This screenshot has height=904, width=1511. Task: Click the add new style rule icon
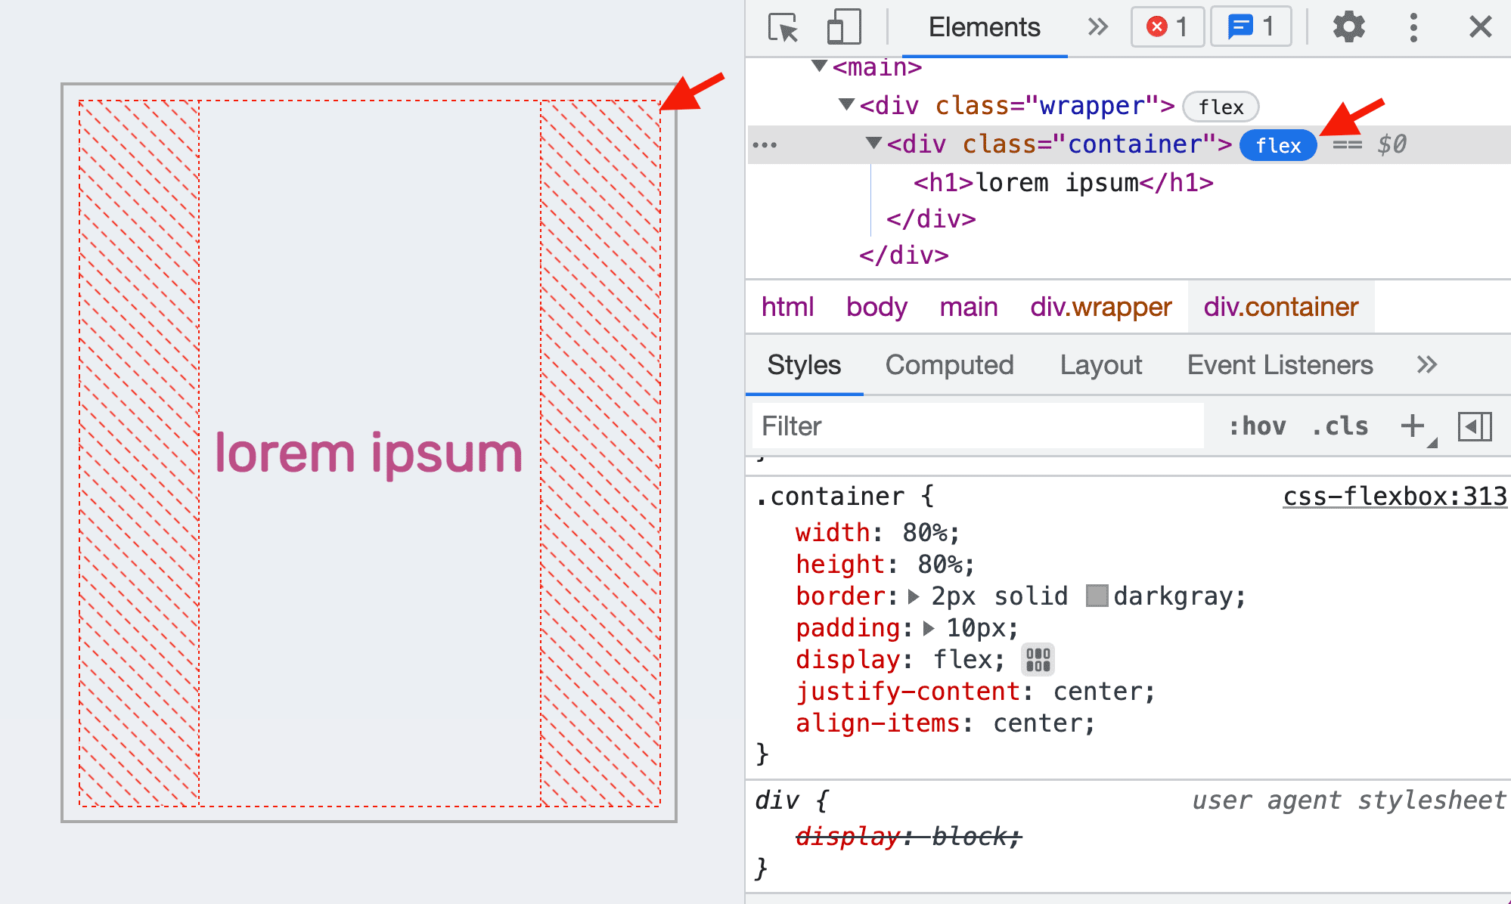pyautogui.click(x=1412, y=423)
